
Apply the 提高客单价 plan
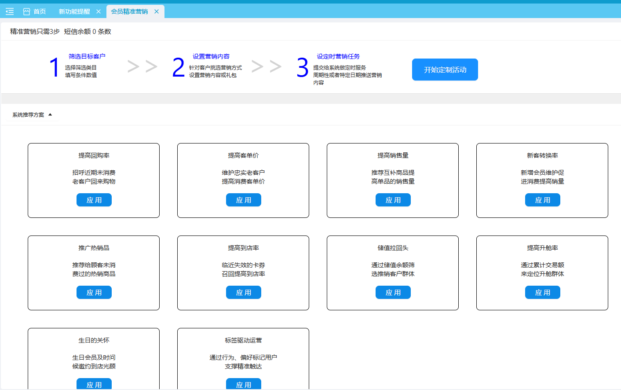(x=243, y=200)
